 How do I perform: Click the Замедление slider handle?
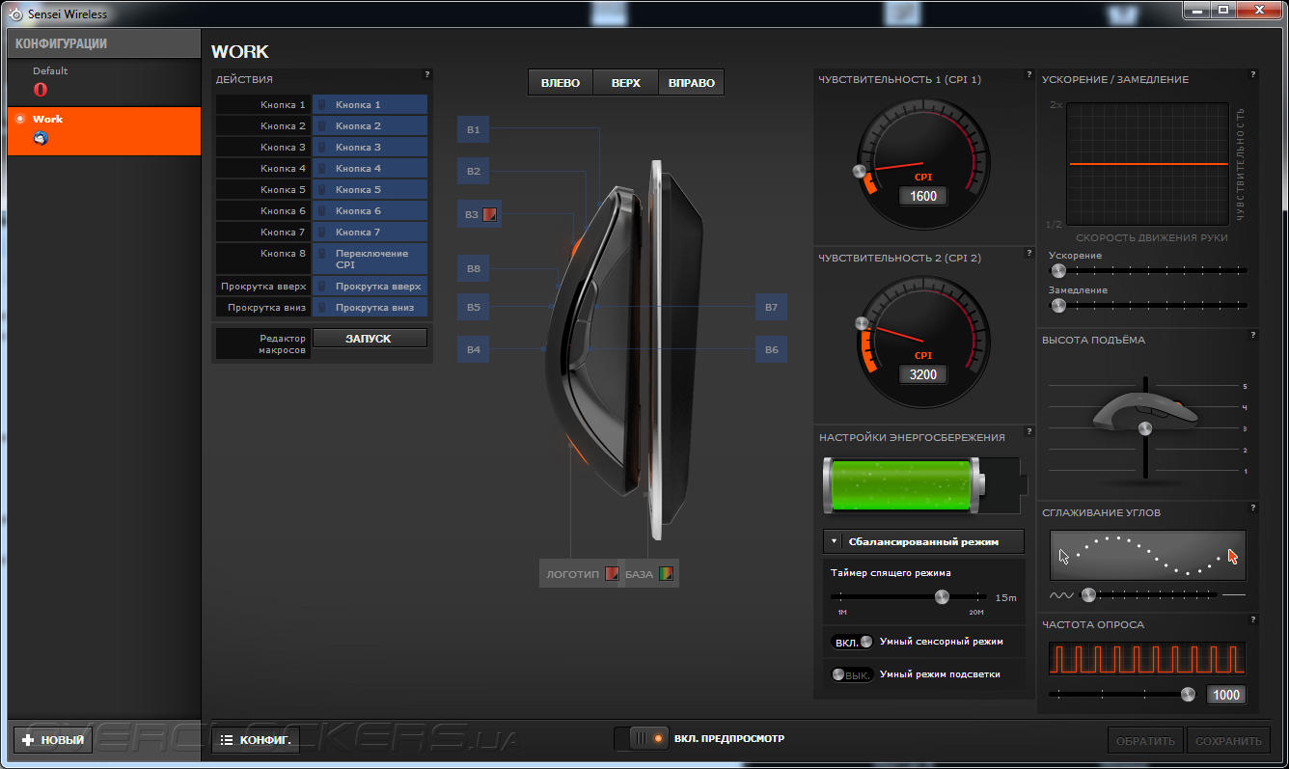(1058, 306)
